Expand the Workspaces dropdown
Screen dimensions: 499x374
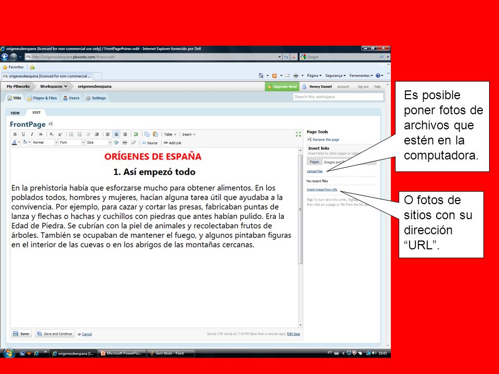click(x=54, y=87)
